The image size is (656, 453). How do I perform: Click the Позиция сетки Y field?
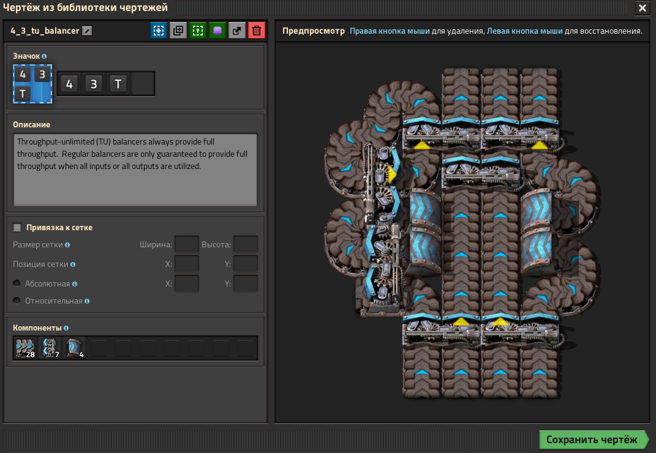coord(246,264)
